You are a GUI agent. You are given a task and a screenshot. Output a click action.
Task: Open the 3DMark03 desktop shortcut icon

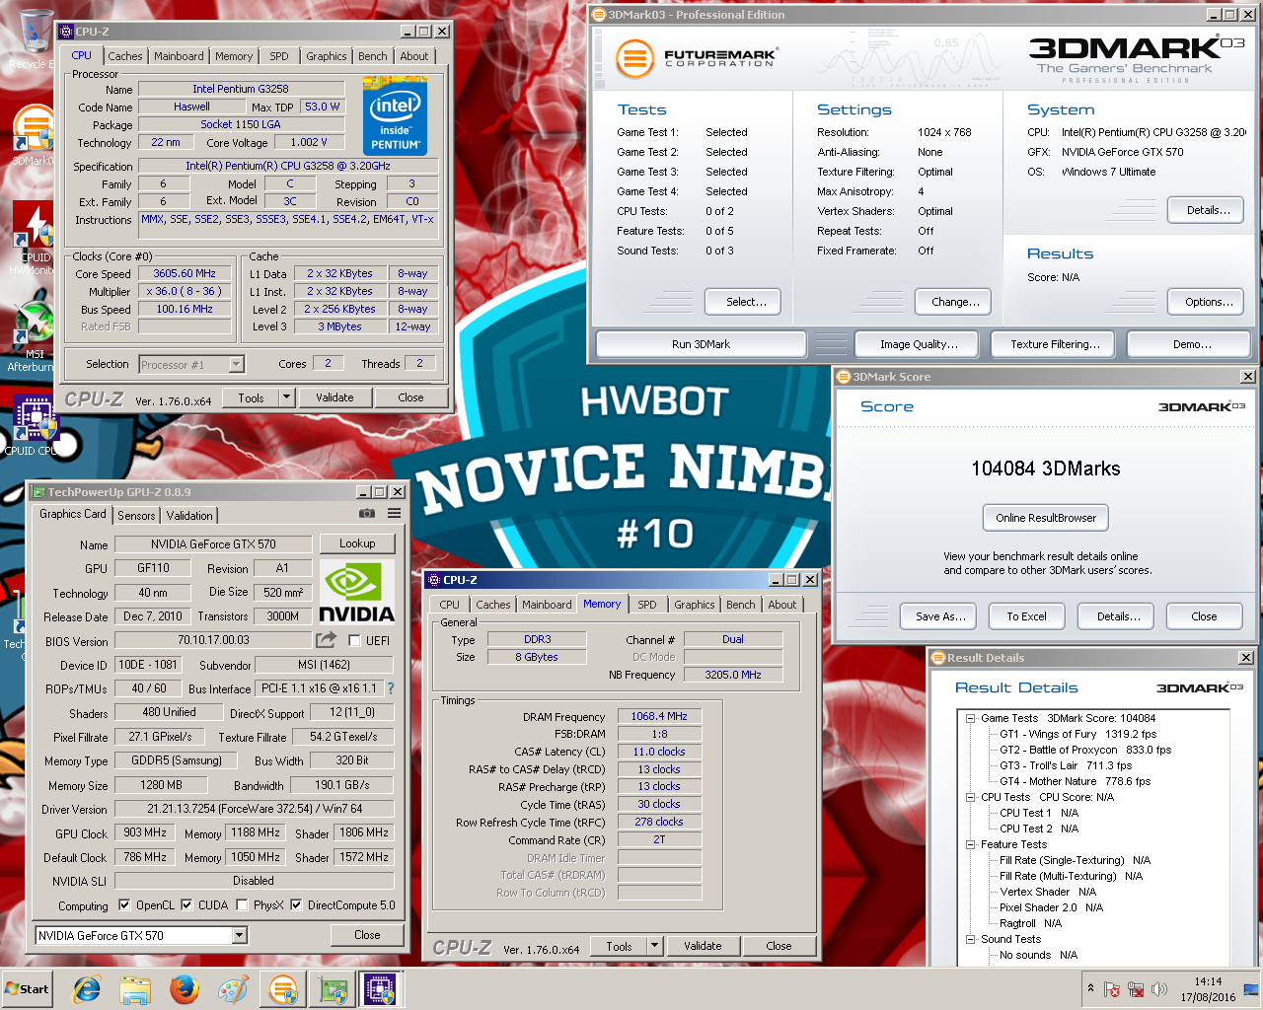pyautogui.click(x=34, y=133)
